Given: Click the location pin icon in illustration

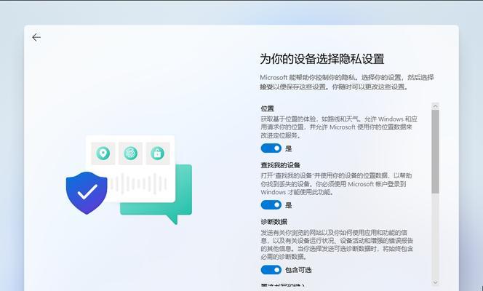Looking at the screenshot, I should click(x=103, y=153).
